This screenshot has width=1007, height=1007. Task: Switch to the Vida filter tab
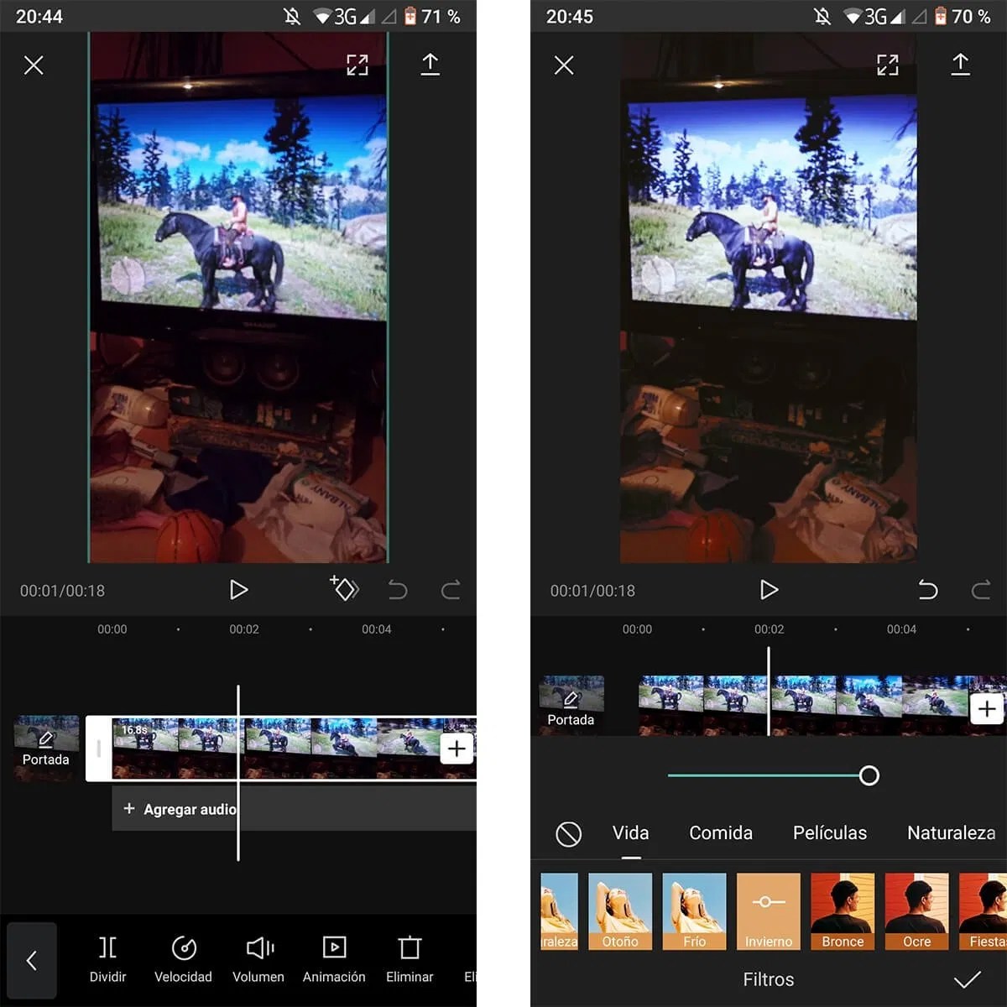point(631,833)
